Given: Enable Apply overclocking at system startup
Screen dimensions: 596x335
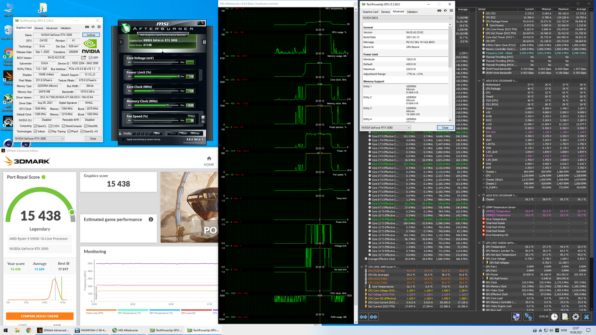Looking at the screenshot, I should (x=123, y=139).
